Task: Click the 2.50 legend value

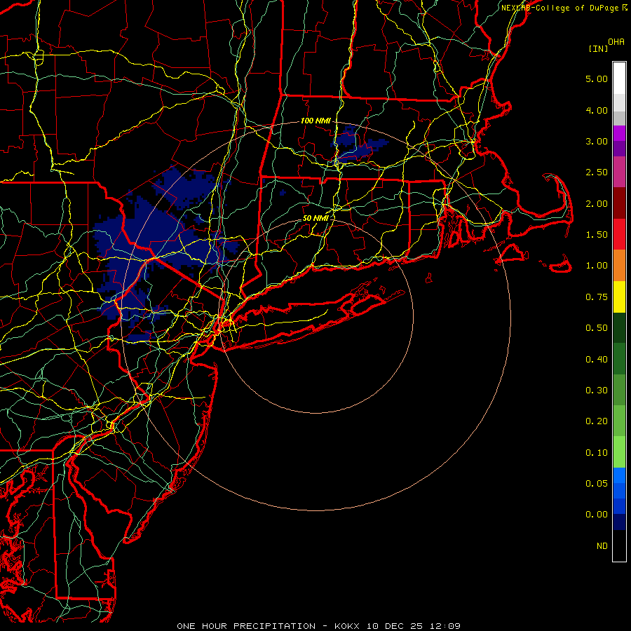Action: click(x=597, y=172)
